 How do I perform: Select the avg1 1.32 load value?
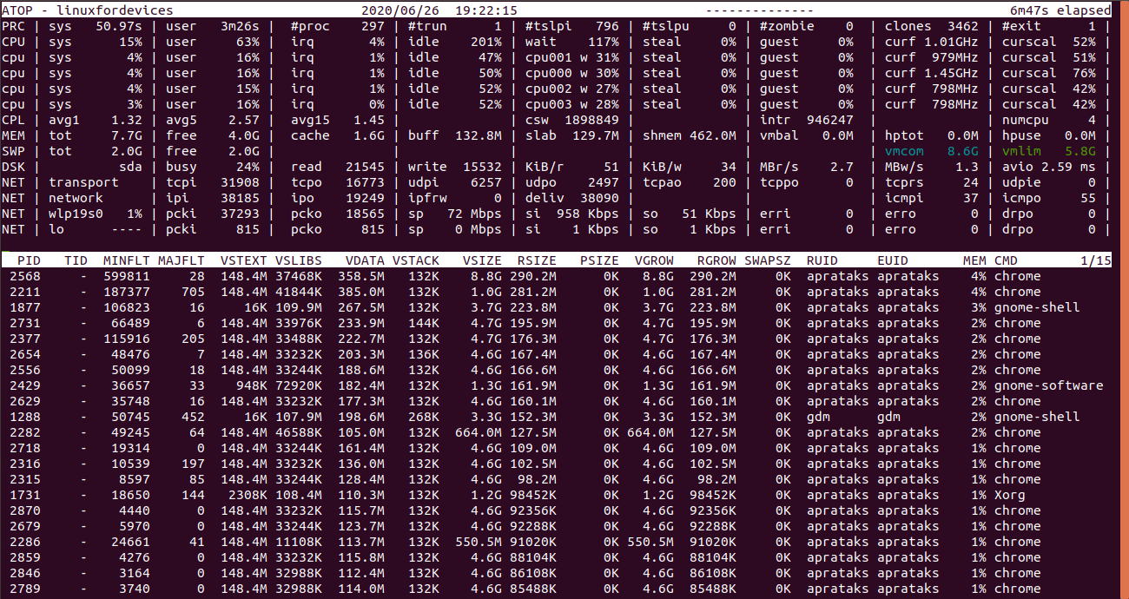(x=96, y=120)
